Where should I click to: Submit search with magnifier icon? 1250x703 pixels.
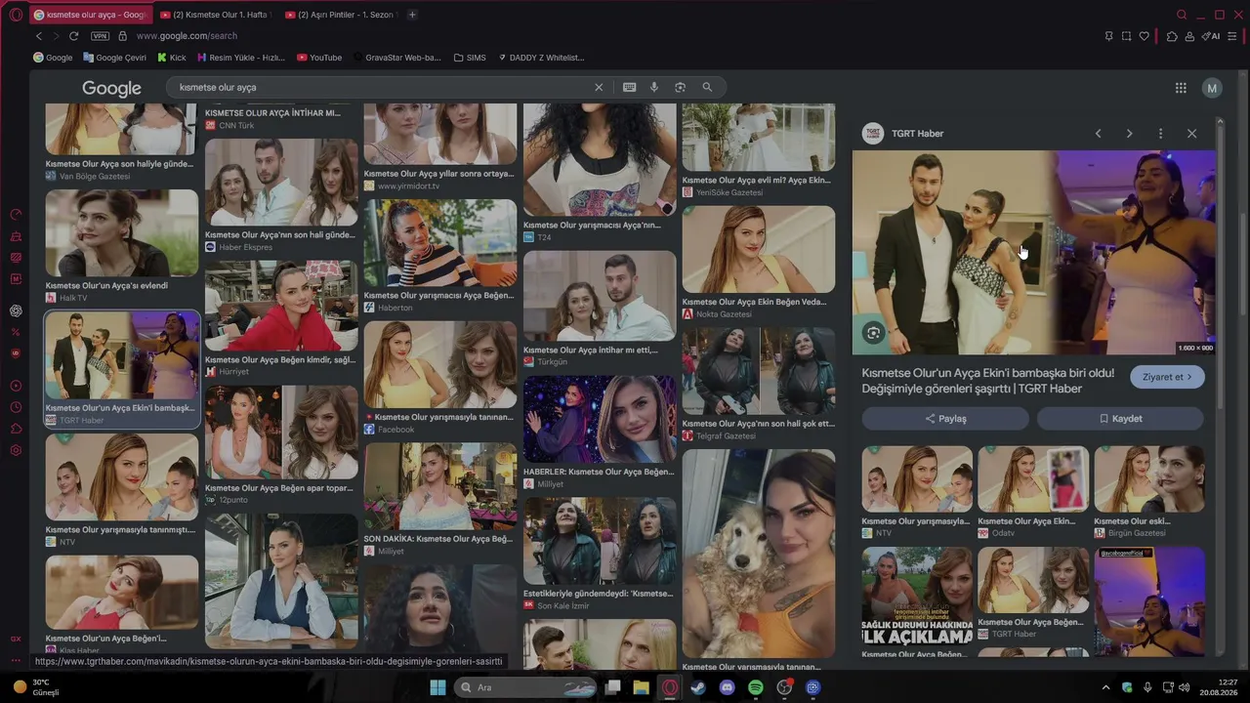pyautogui.click(x=707, y=87)
